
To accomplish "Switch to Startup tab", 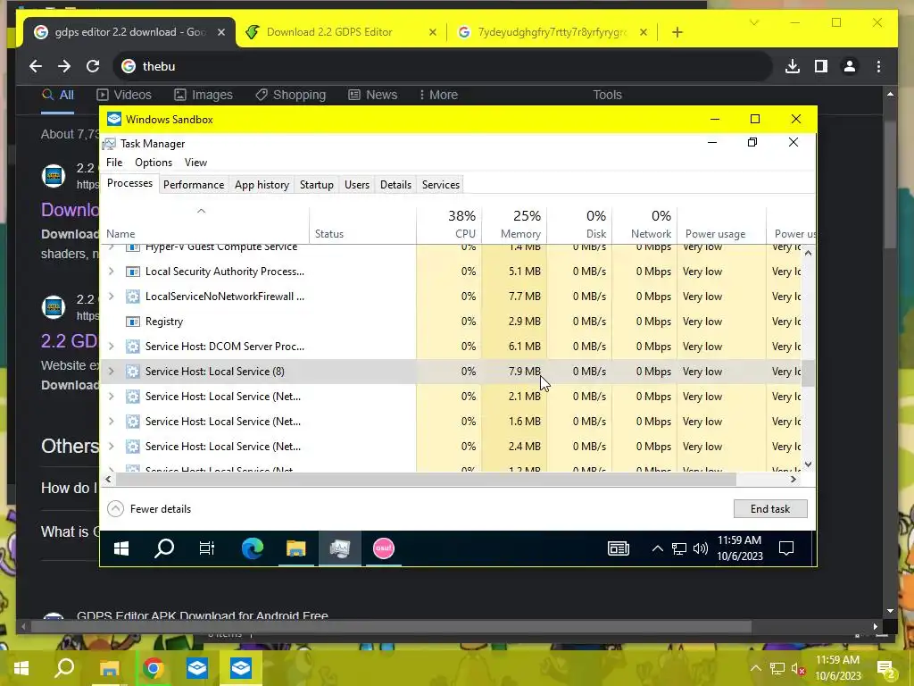I will (317, 184).
